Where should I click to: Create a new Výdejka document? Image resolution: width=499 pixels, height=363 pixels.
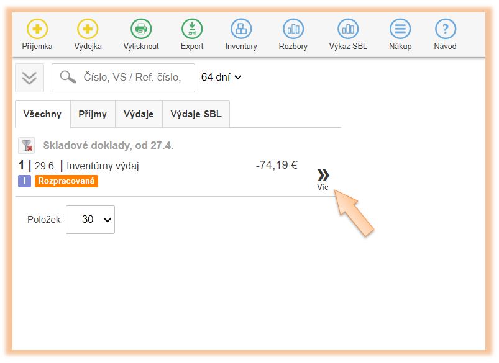[x=88, y=29]
